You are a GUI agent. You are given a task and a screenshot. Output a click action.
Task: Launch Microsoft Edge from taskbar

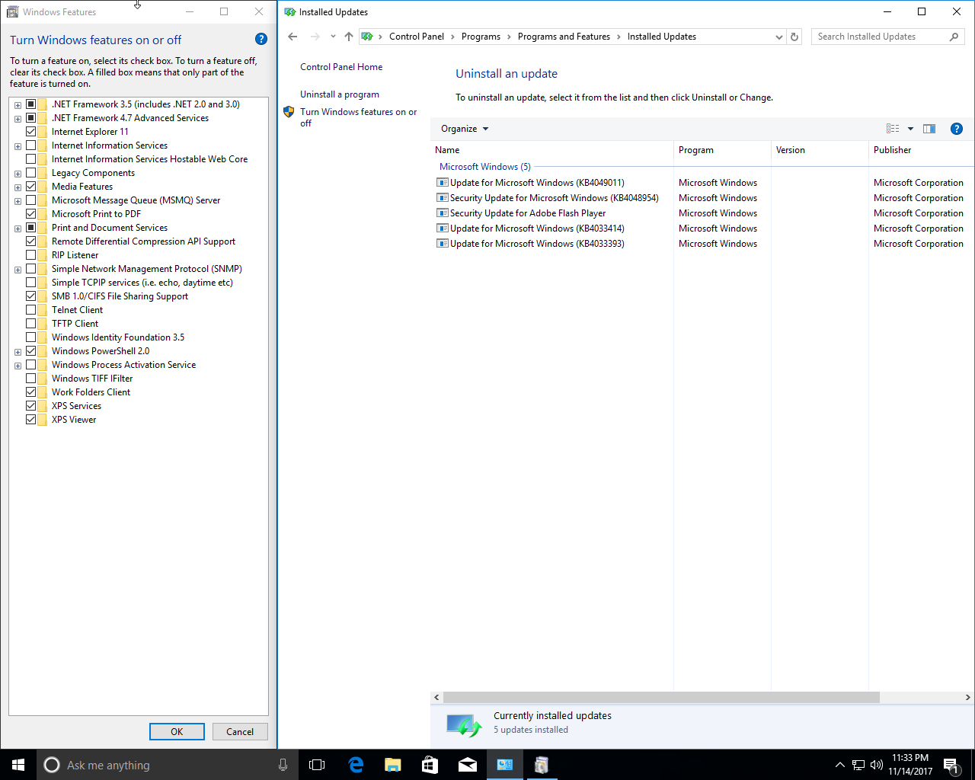356,765
